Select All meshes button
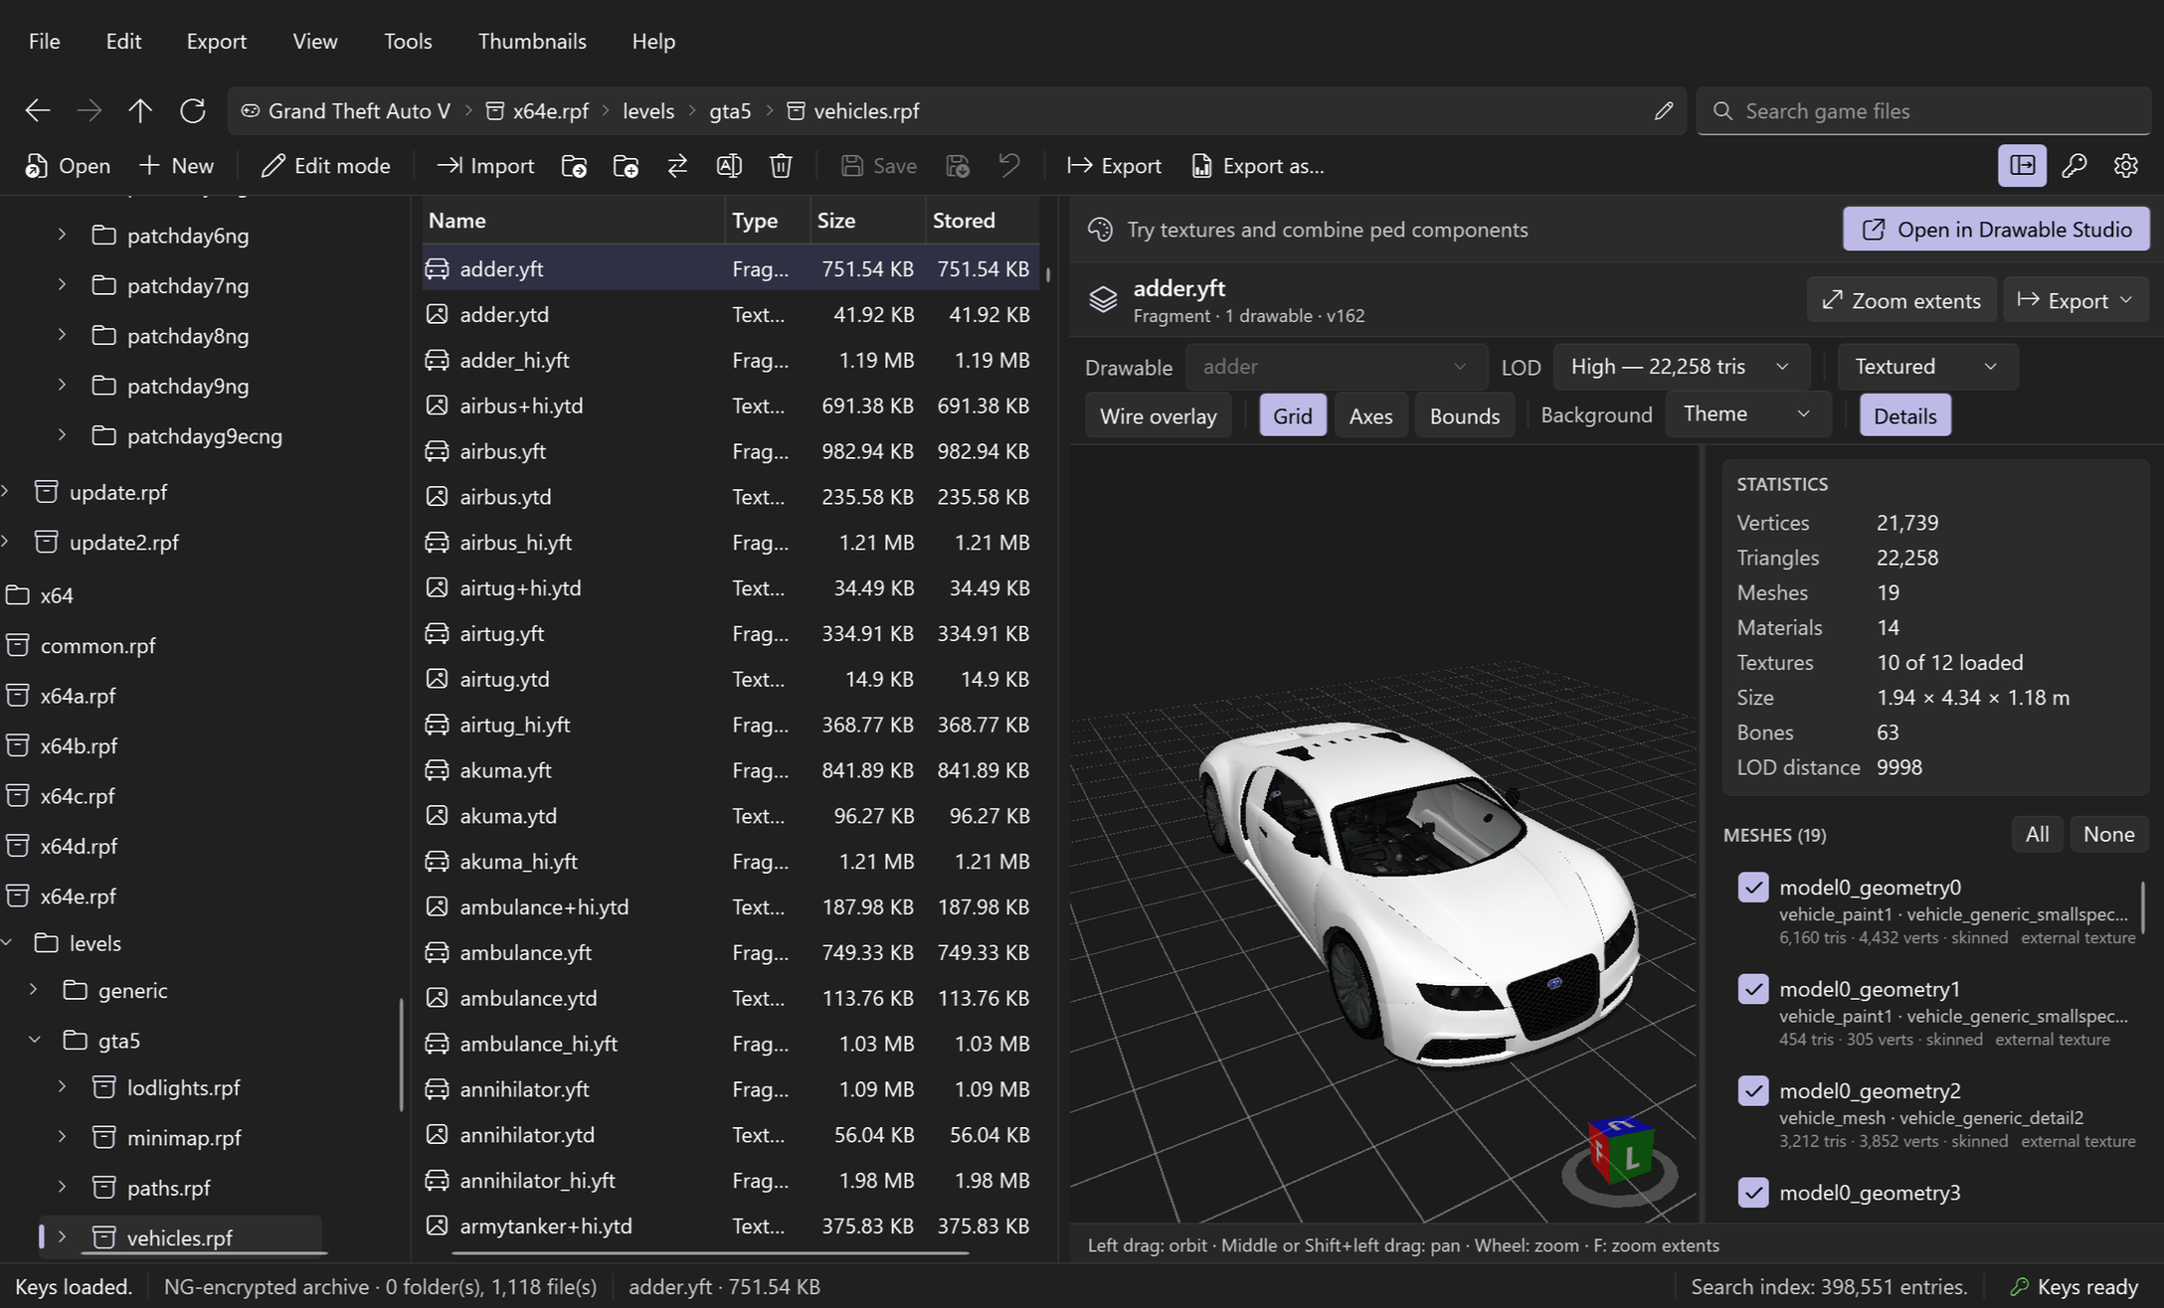Image resolution: width=2164 pixels, height=1308 pixels. (x=2037, y=834)
